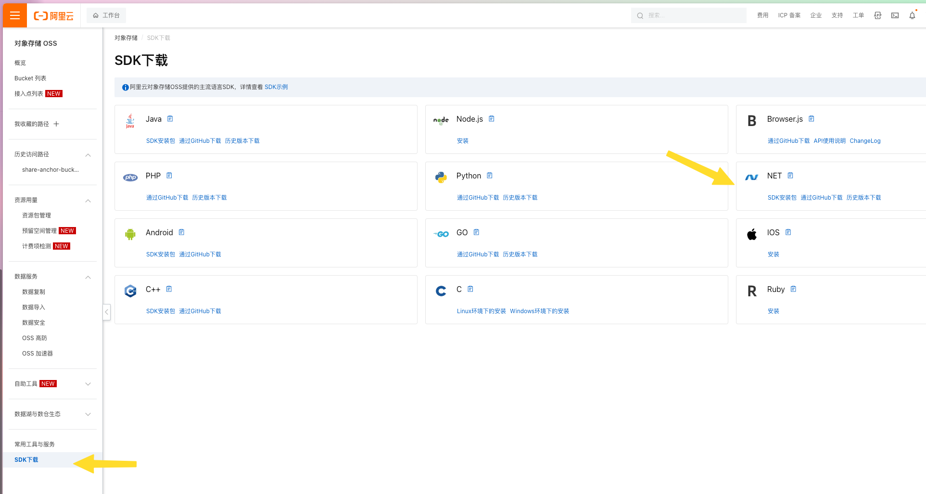Expand the 自助工具 section
Viewport: 926px width, 494px height.
pos(88,384)
